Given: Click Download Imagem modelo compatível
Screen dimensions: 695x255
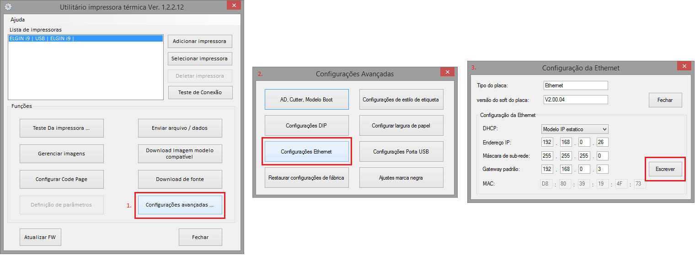Looking at the screenshot, I should (x=180, y=154).
